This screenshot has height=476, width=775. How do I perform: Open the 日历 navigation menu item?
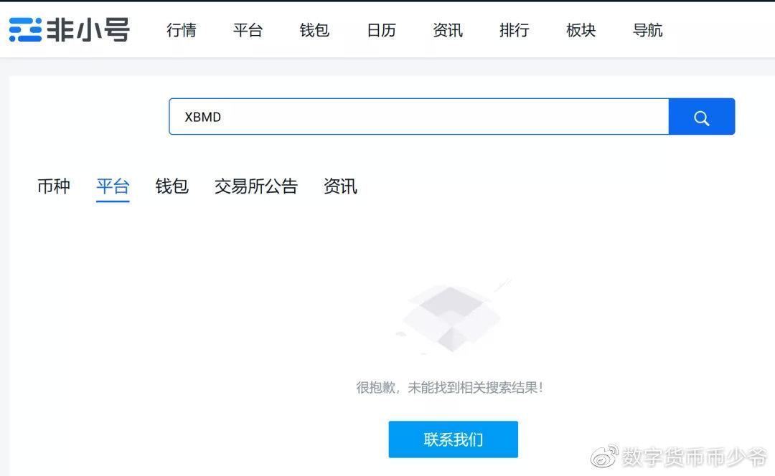point(380,30)
